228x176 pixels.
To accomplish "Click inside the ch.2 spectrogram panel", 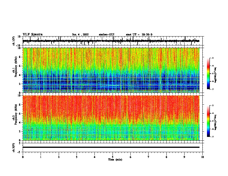I will (111, 118).
